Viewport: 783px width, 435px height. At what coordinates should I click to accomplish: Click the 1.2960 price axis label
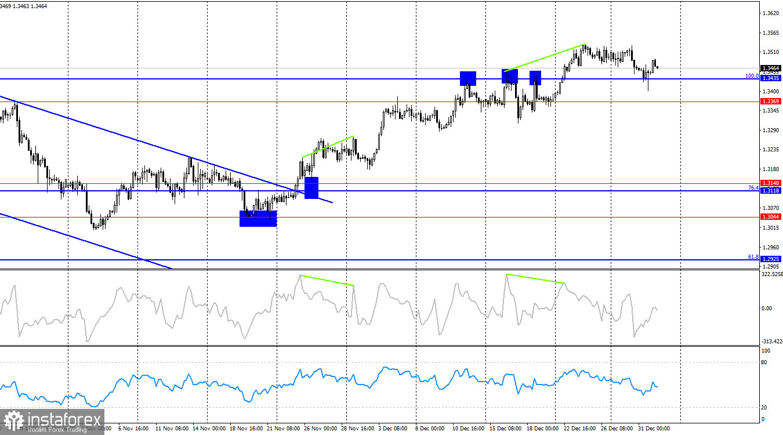(771, 247)
